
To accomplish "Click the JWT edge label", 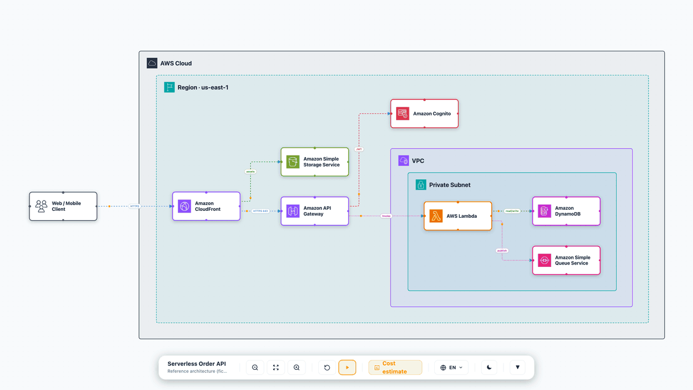I will pyautogui.click(x=359, y=149).
